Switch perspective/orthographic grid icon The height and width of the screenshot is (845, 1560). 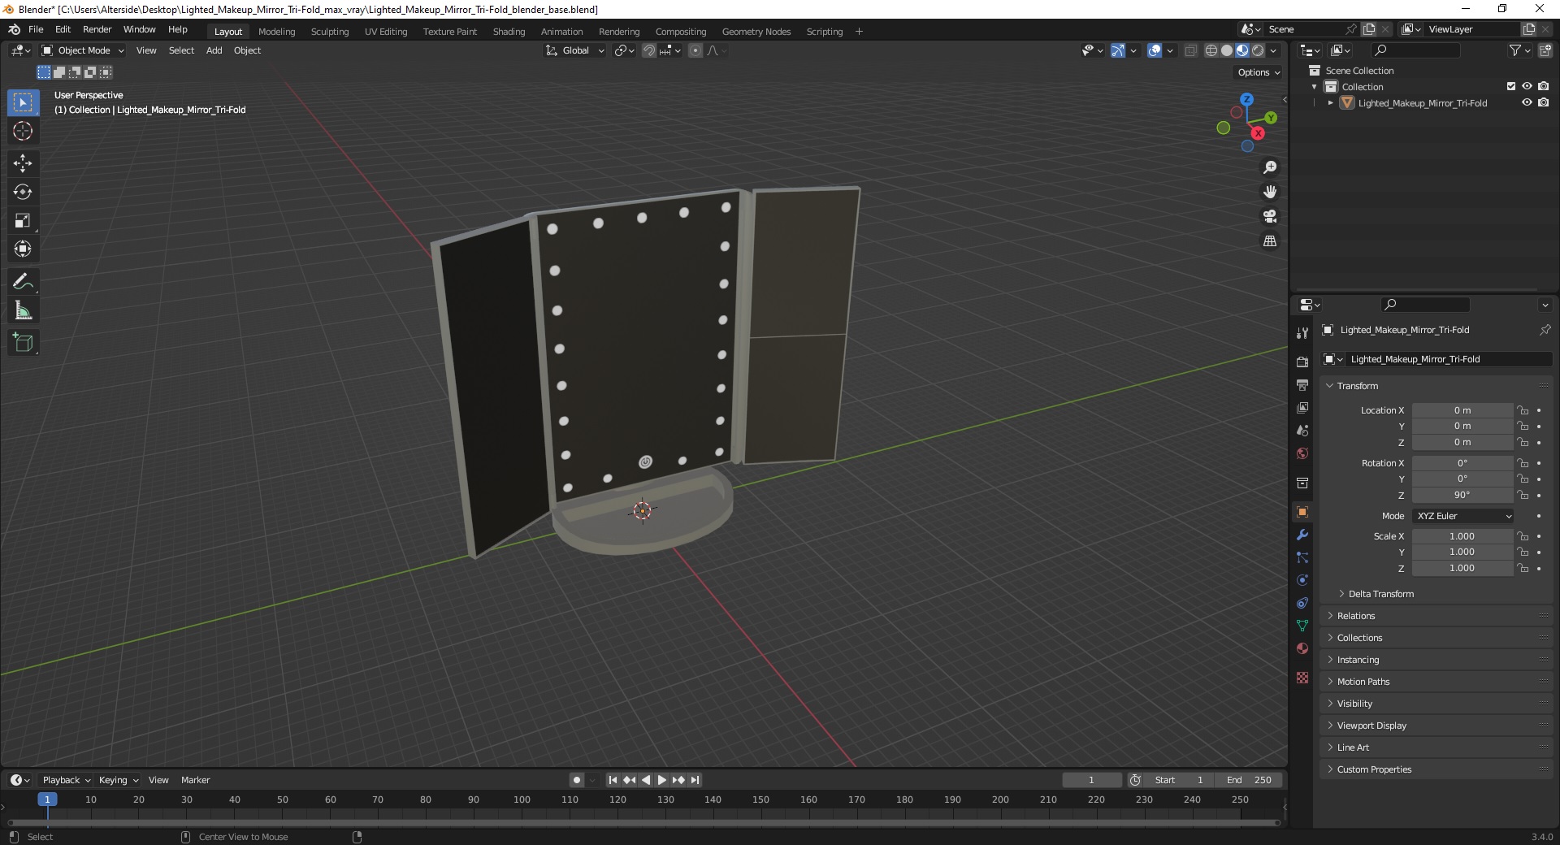(x=1270, y=240)
